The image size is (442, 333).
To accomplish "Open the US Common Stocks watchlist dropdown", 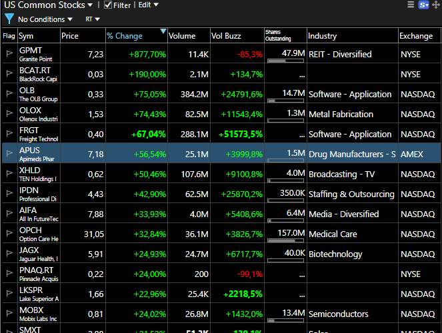I will pos(49,5).
